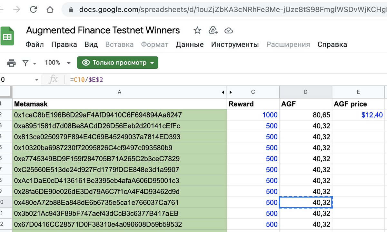Expand hidden column via right arrow on C
The image size is (387, 232).
tap(231, 92)
